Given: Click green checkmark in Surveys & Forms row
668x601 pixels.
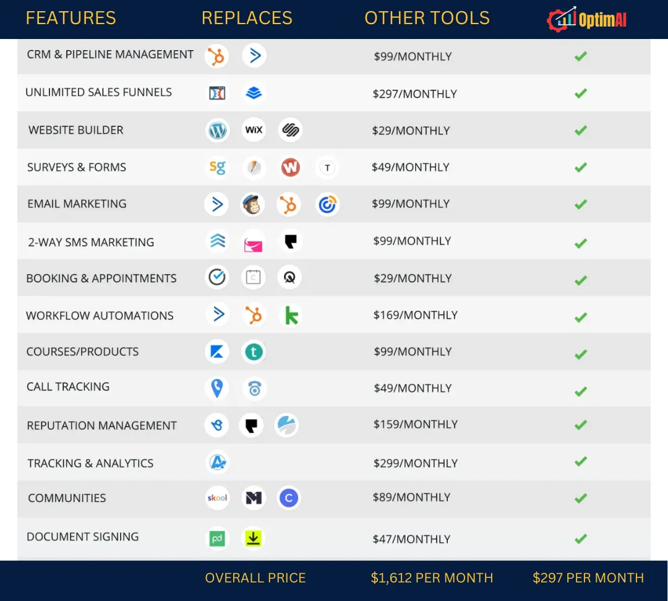Looking at the screenshot, I should coord(581,168).
